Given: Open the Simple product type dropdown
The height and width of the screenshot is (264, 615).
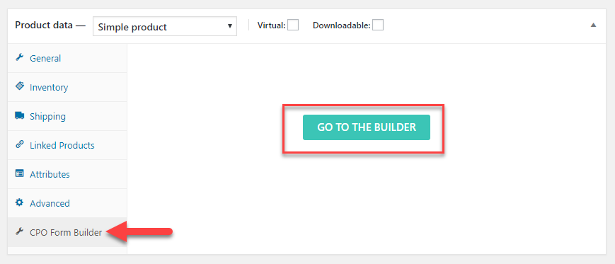Looking at the screenshot, I should 165,26.
